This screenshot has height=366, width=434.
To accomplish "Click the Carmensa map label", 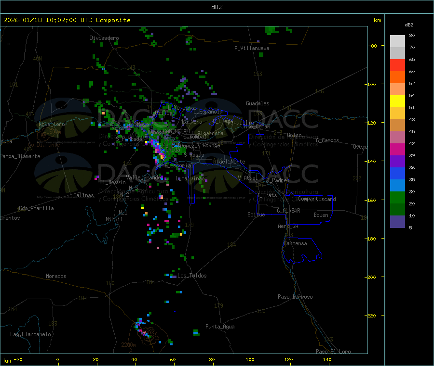I will point(295,243).
